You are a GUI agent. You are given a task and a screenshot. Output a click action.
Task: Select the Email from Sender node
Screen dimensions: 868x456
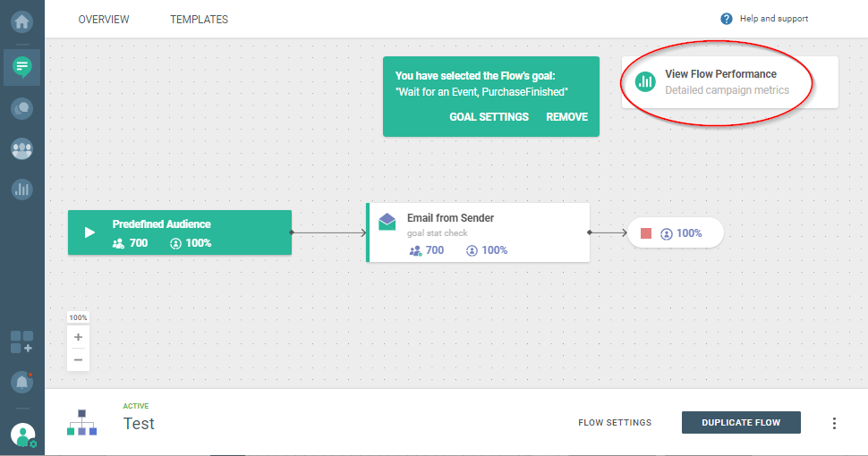[x=479, y=232]
